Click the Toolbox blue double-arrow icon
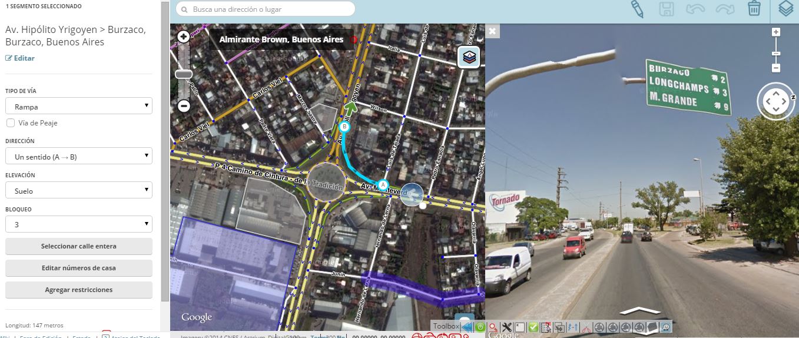 point(467,327)
